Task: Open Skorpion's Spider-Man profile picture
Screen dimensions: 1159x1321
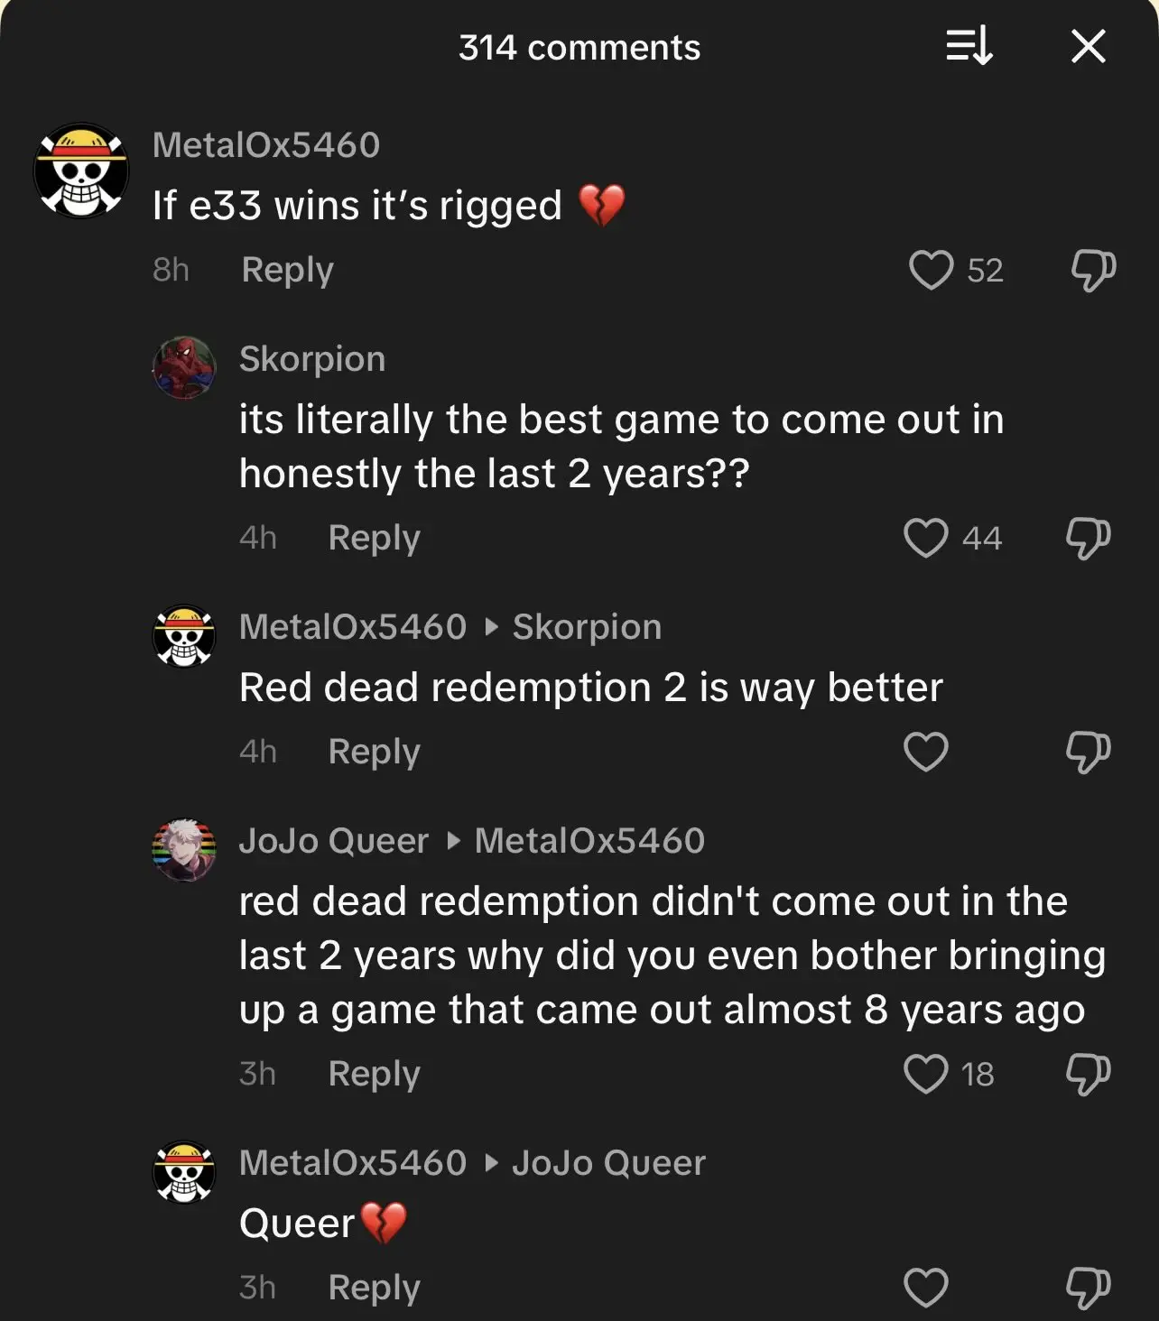Action: (x=184, y=368)
